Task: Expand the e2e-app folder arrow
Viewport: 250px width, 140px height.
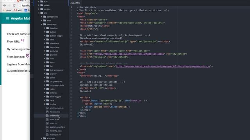Action: [42, 138]
